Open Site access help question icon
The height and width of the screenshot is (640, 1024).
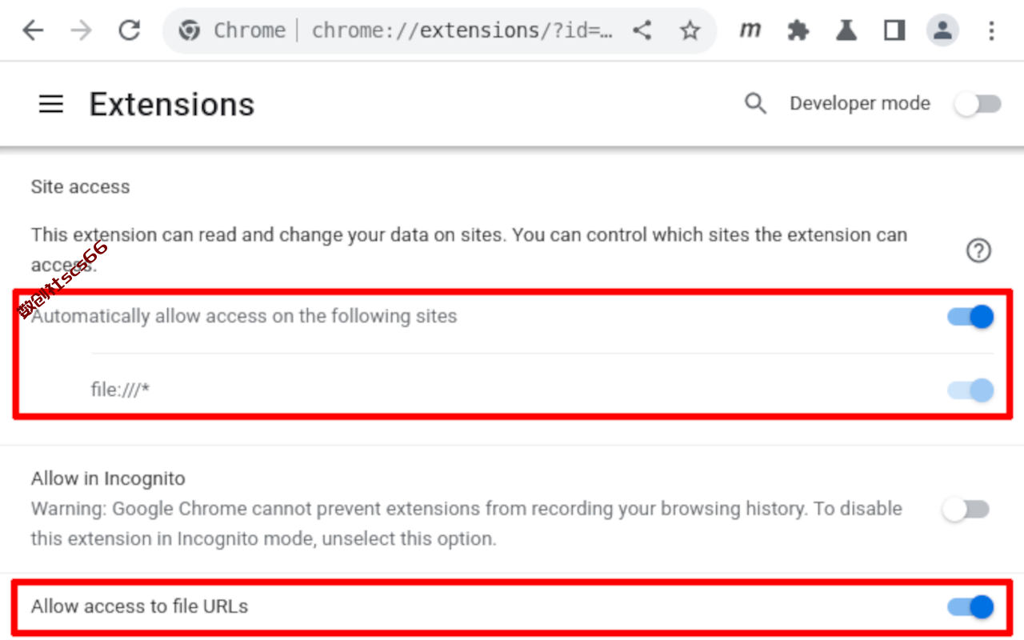[978, 251]
